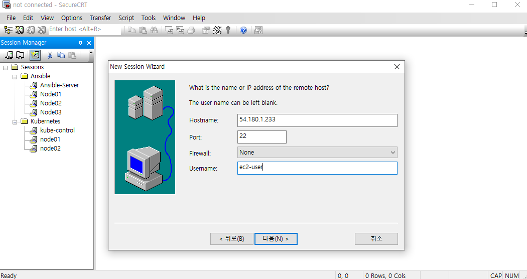527x279 pixels.
Task: Click the Cut scissors icon in Session Manager
Action: point(50,55)
